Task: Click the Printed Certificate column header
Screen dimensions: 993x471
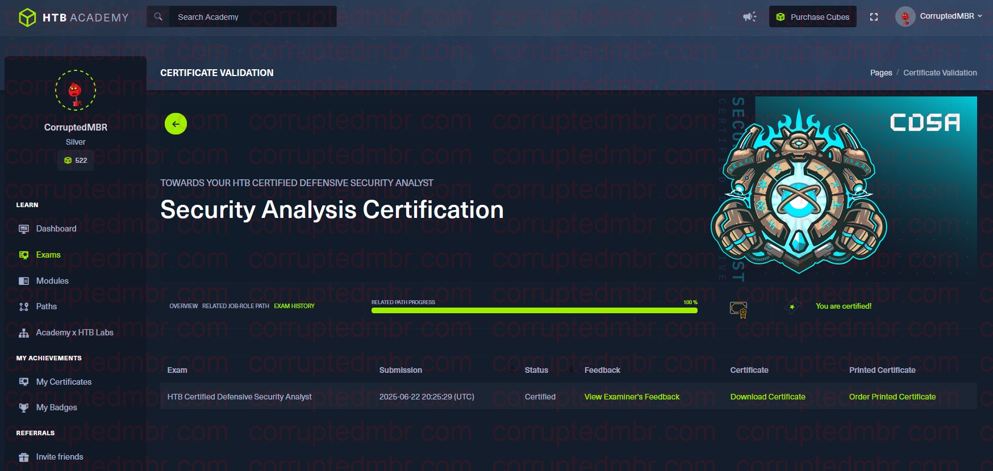Action: (x=882, y=370)
